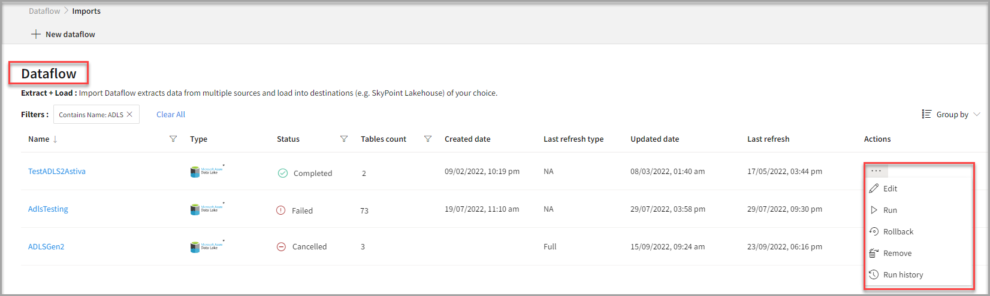Click the Status column filter funnel icon

[344, 139]
